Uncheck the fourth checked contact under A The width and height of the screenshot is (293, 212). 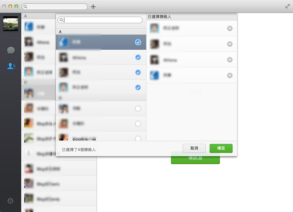pos(138,87)
